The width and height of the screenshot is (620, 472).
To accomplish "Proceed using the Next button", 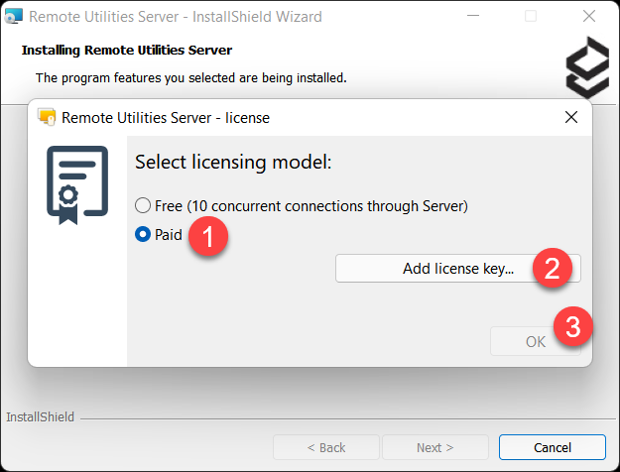I will click(434, 447).
